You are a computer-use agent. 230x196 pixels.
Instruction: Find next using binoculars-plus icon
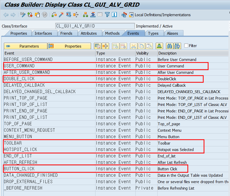tap(177, 46)
